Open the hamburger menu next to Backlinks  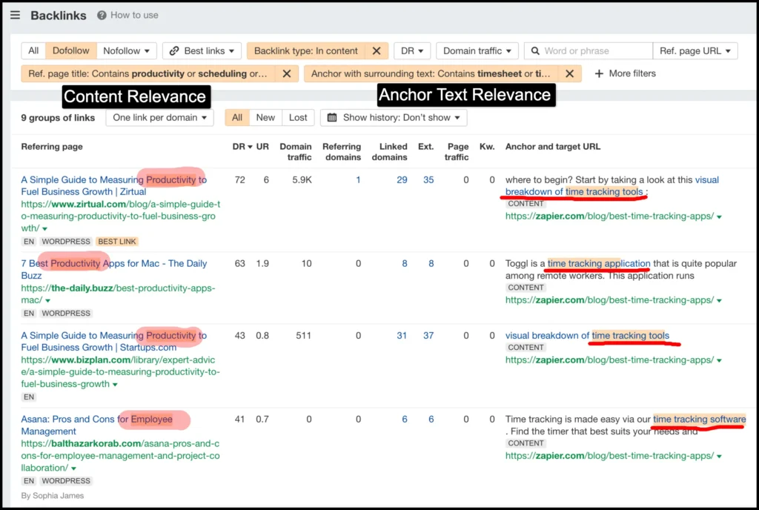coord(15,15)
